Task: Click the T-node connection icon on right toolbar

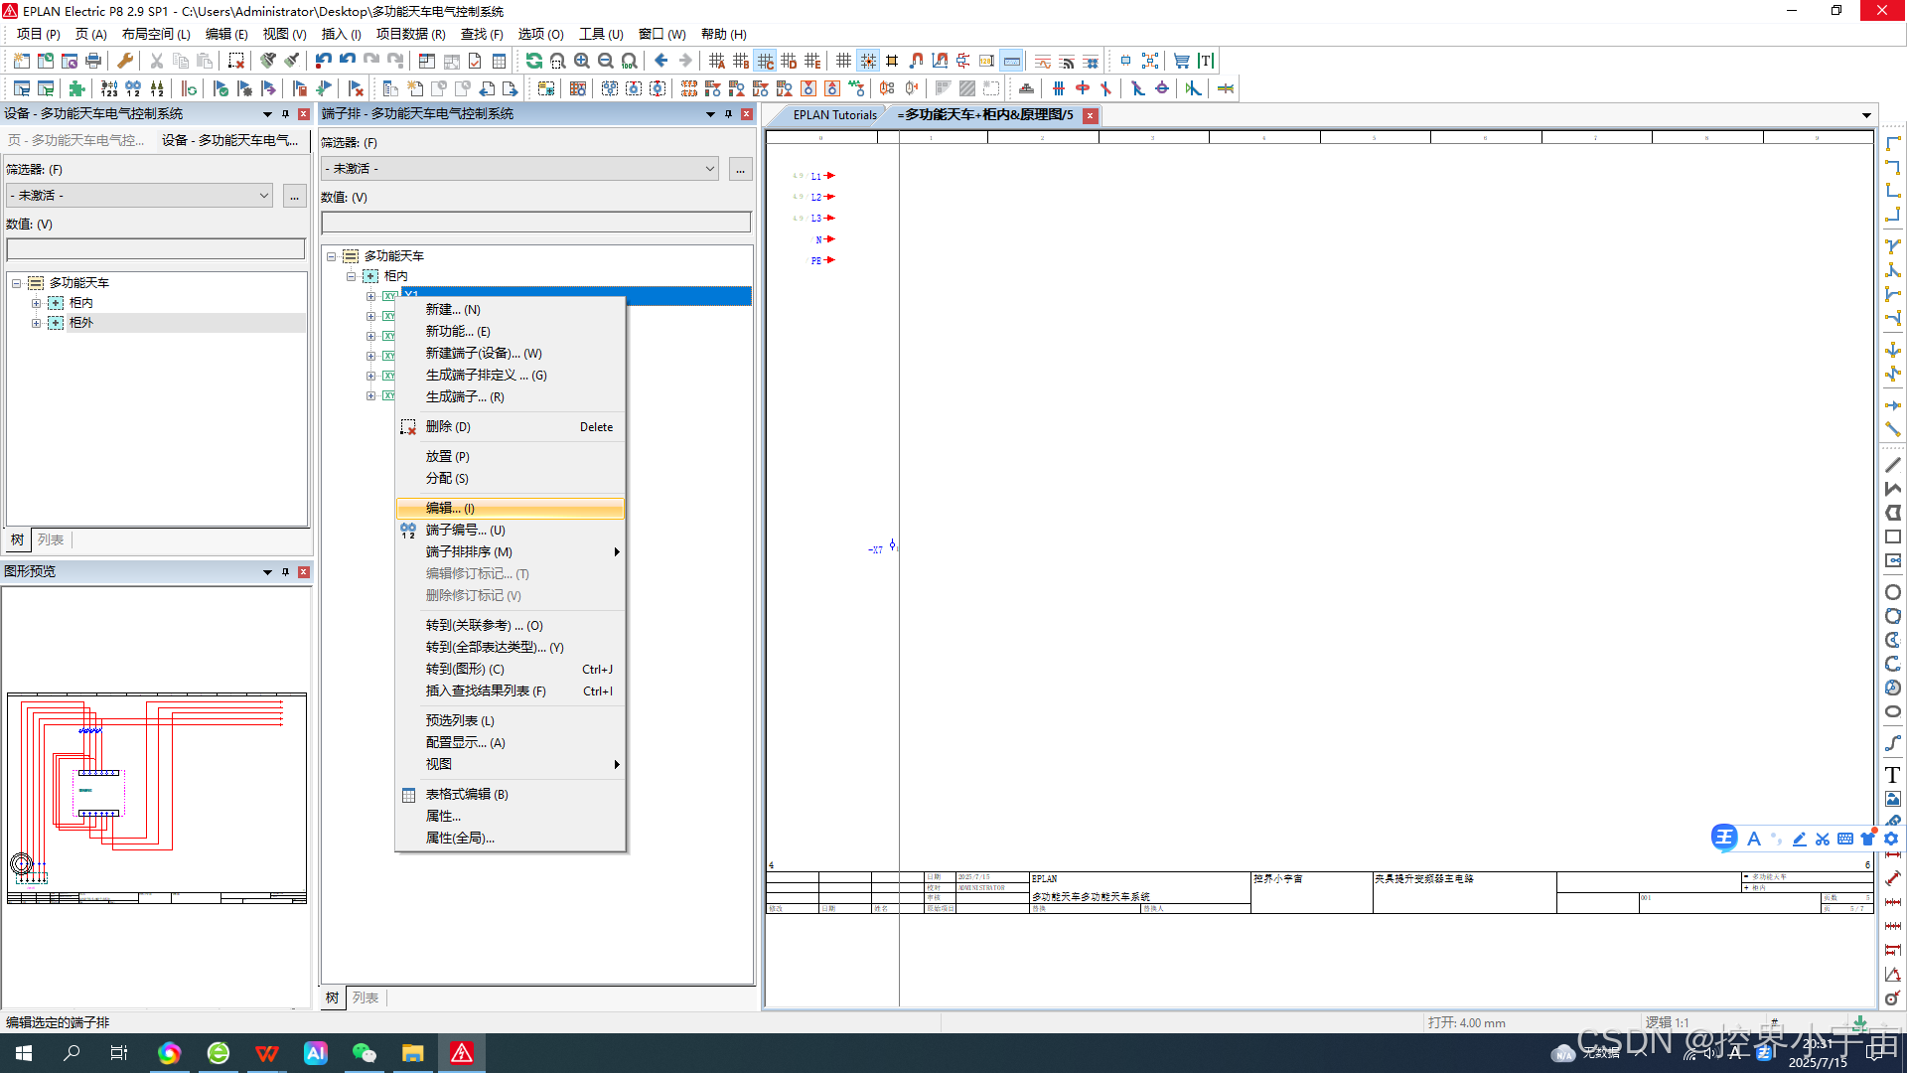Action: 1893,246
